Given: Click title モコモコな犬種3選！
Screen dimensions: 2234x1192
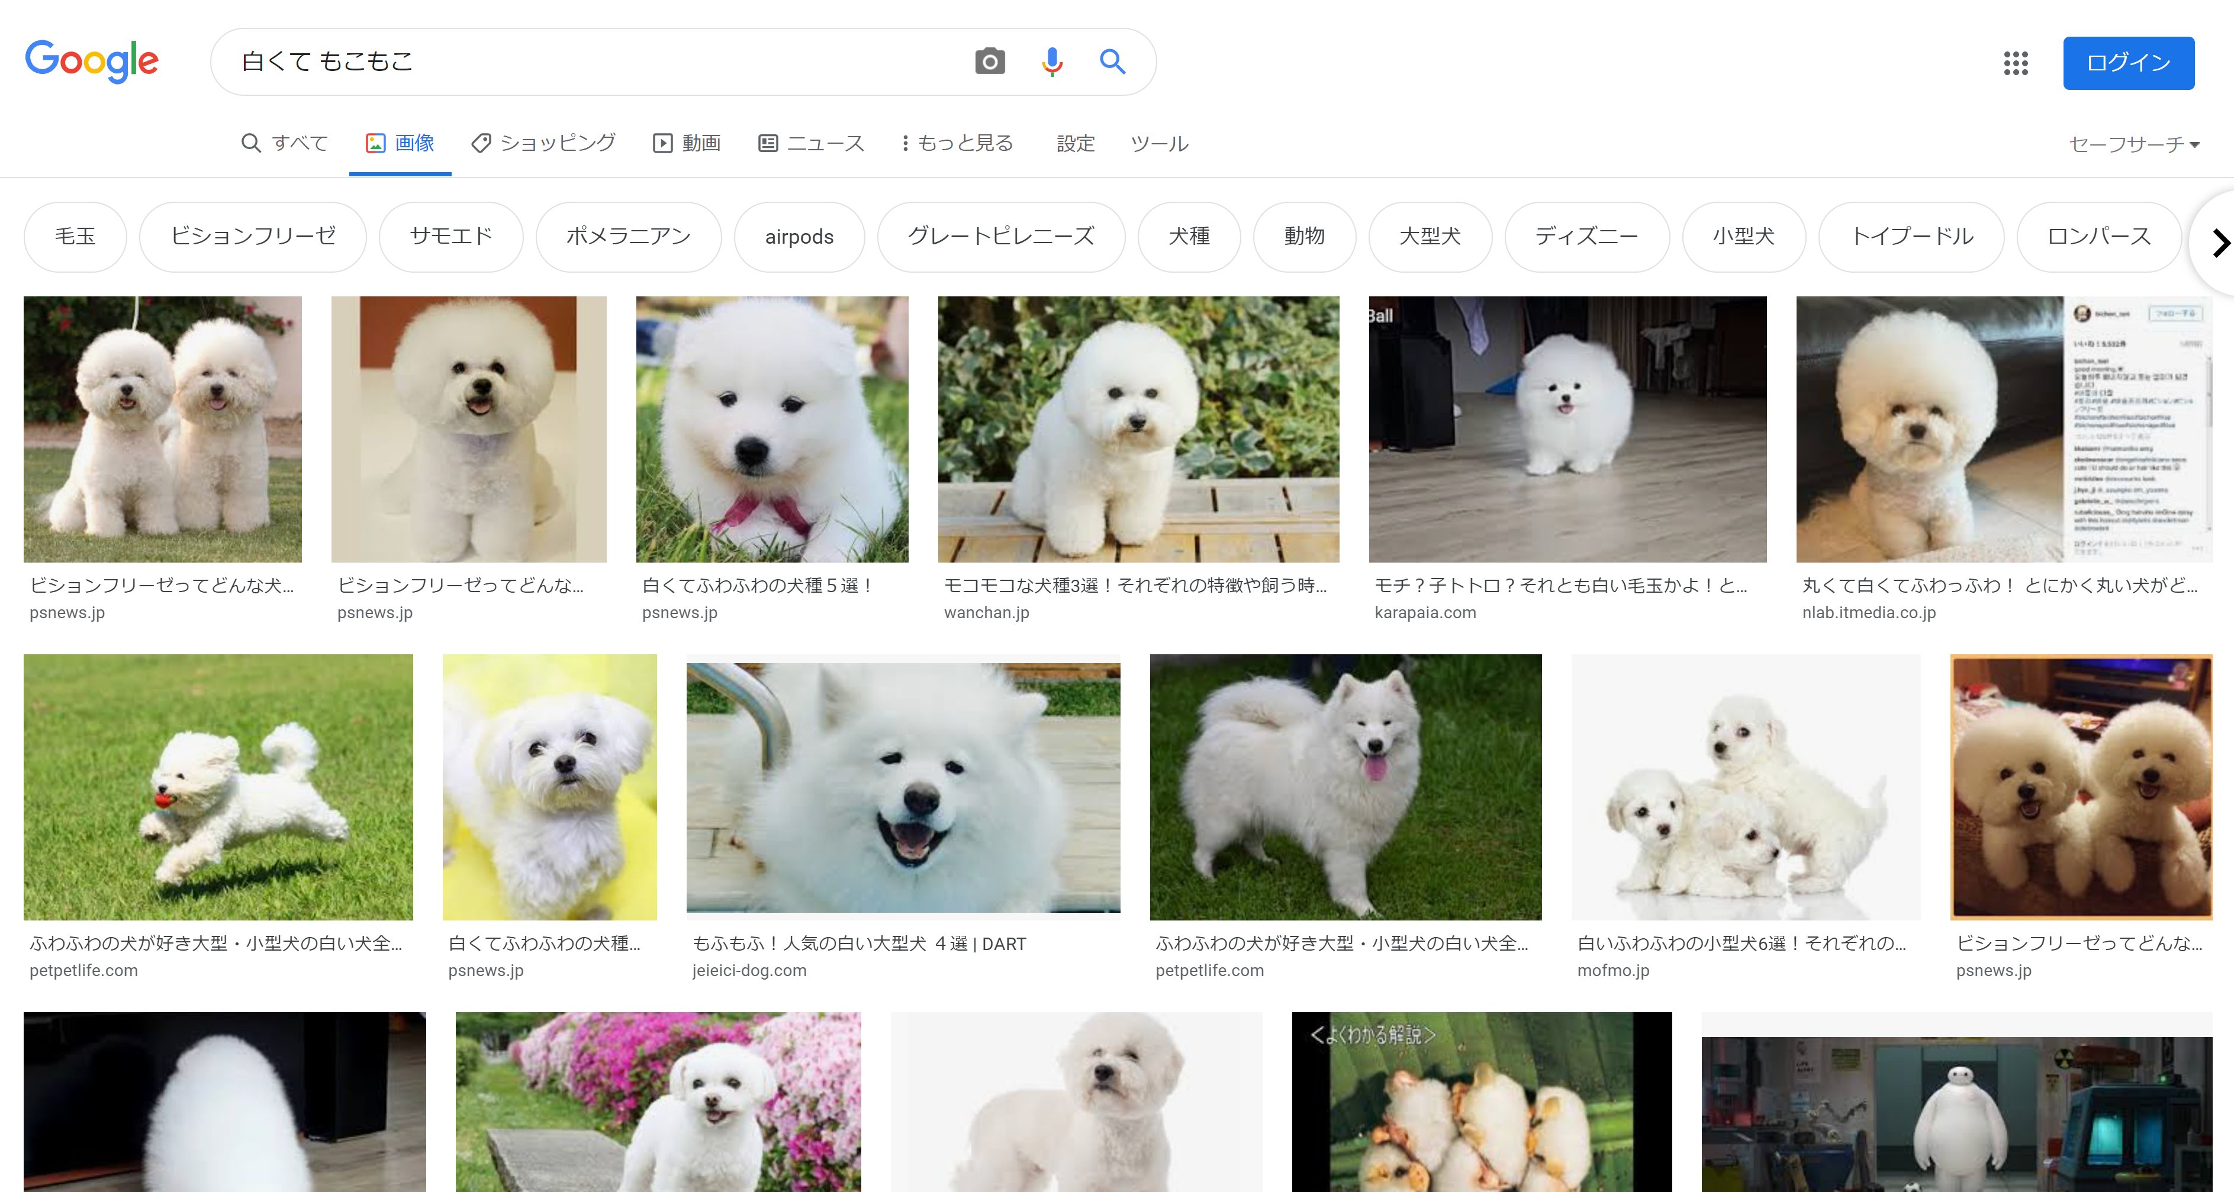Looking at the screenshot, I should point(1135,586).
